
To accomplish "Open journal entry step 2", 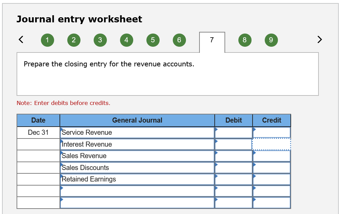I will pyautogui.click(x=74, y=40).
